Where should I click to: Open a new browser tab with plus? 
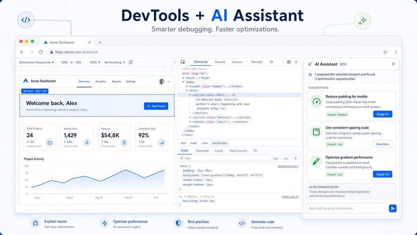coord(100,42)
